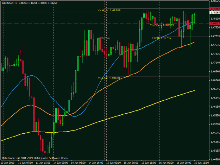Screen dimensions: 220x165
Task: Click the 1.45155 price scale value
Action: coord(215,151)
